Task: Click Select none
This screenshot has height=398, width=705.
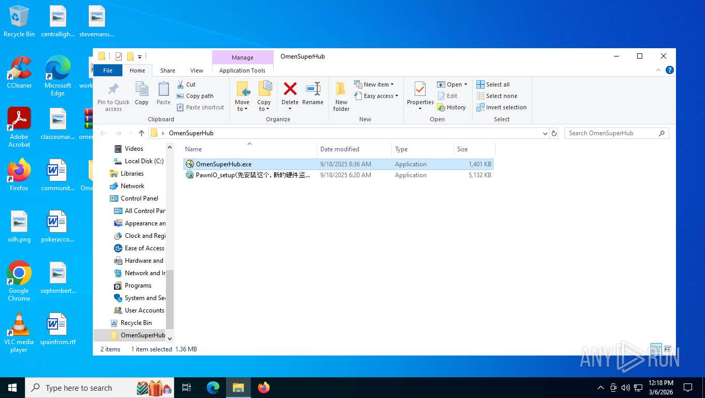Action: [497, 96]
